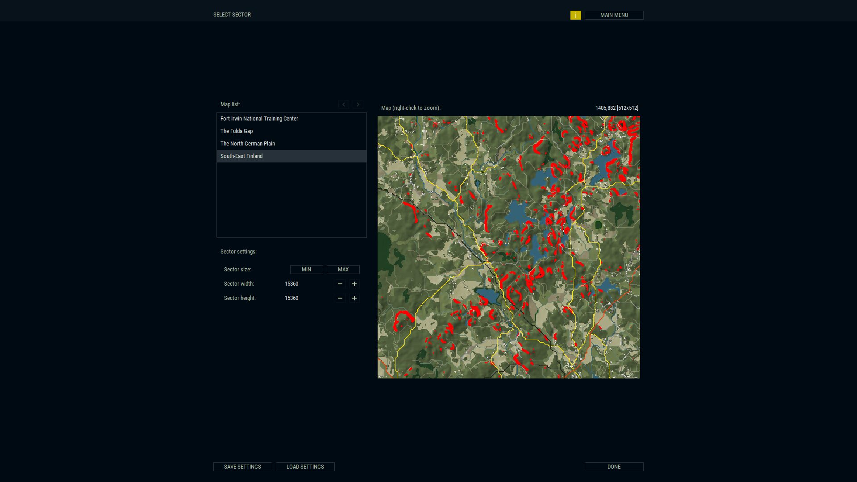This screenshot has height=482, width=857.
Task: Click Save Settings button
Action: point(242,467)
